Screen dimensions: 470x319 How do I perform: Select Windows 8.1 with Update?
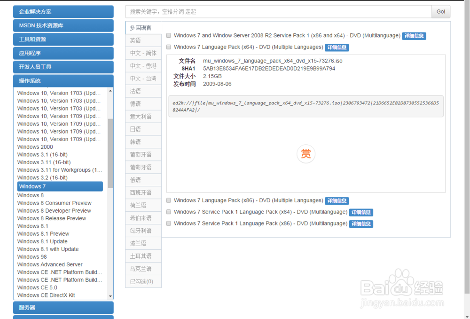point(48,249)
